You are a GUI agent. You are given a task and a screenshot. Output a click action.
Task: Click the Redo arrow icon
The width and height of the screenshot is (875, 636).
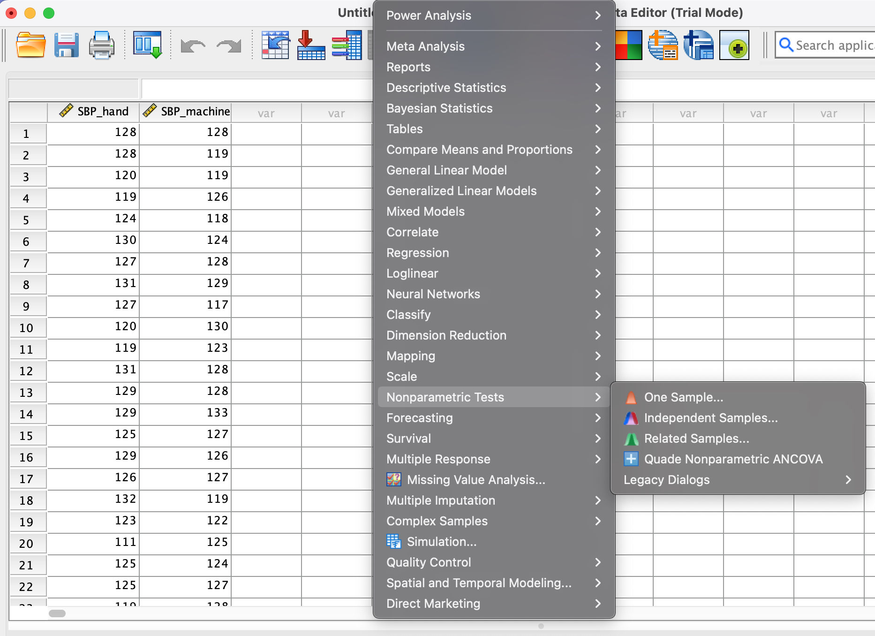pos(228,46)
